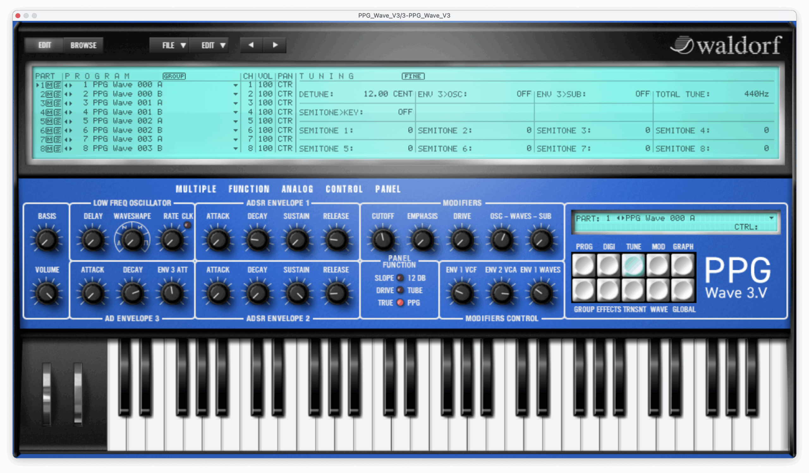
Task: Switch to the EDIT view tab
Action: click(45, 45)
